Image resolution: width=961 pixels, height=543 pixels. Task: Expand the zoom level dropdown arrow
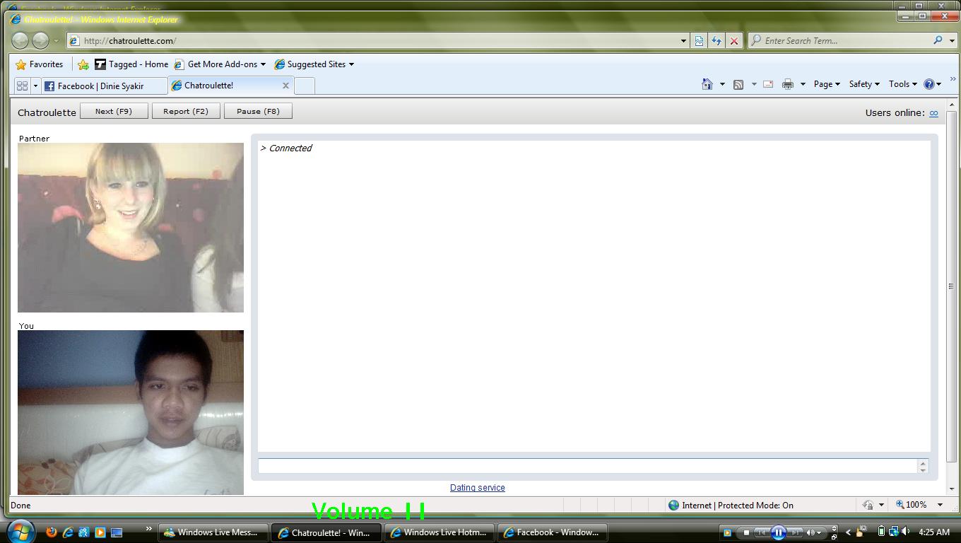click(x=940, y=505)
